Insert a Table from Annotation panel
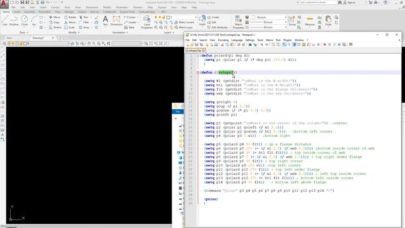 click(129, 27)
